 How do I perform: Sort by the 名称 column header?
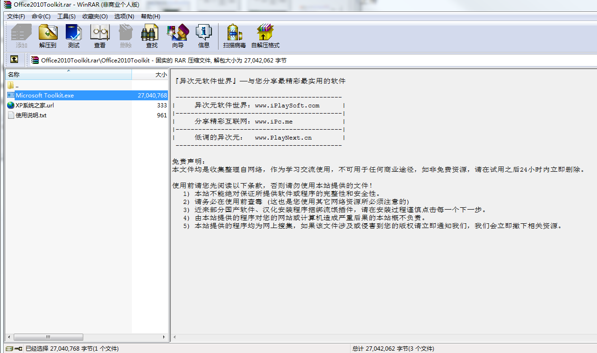pyautogui.click(x=69, y=75)
